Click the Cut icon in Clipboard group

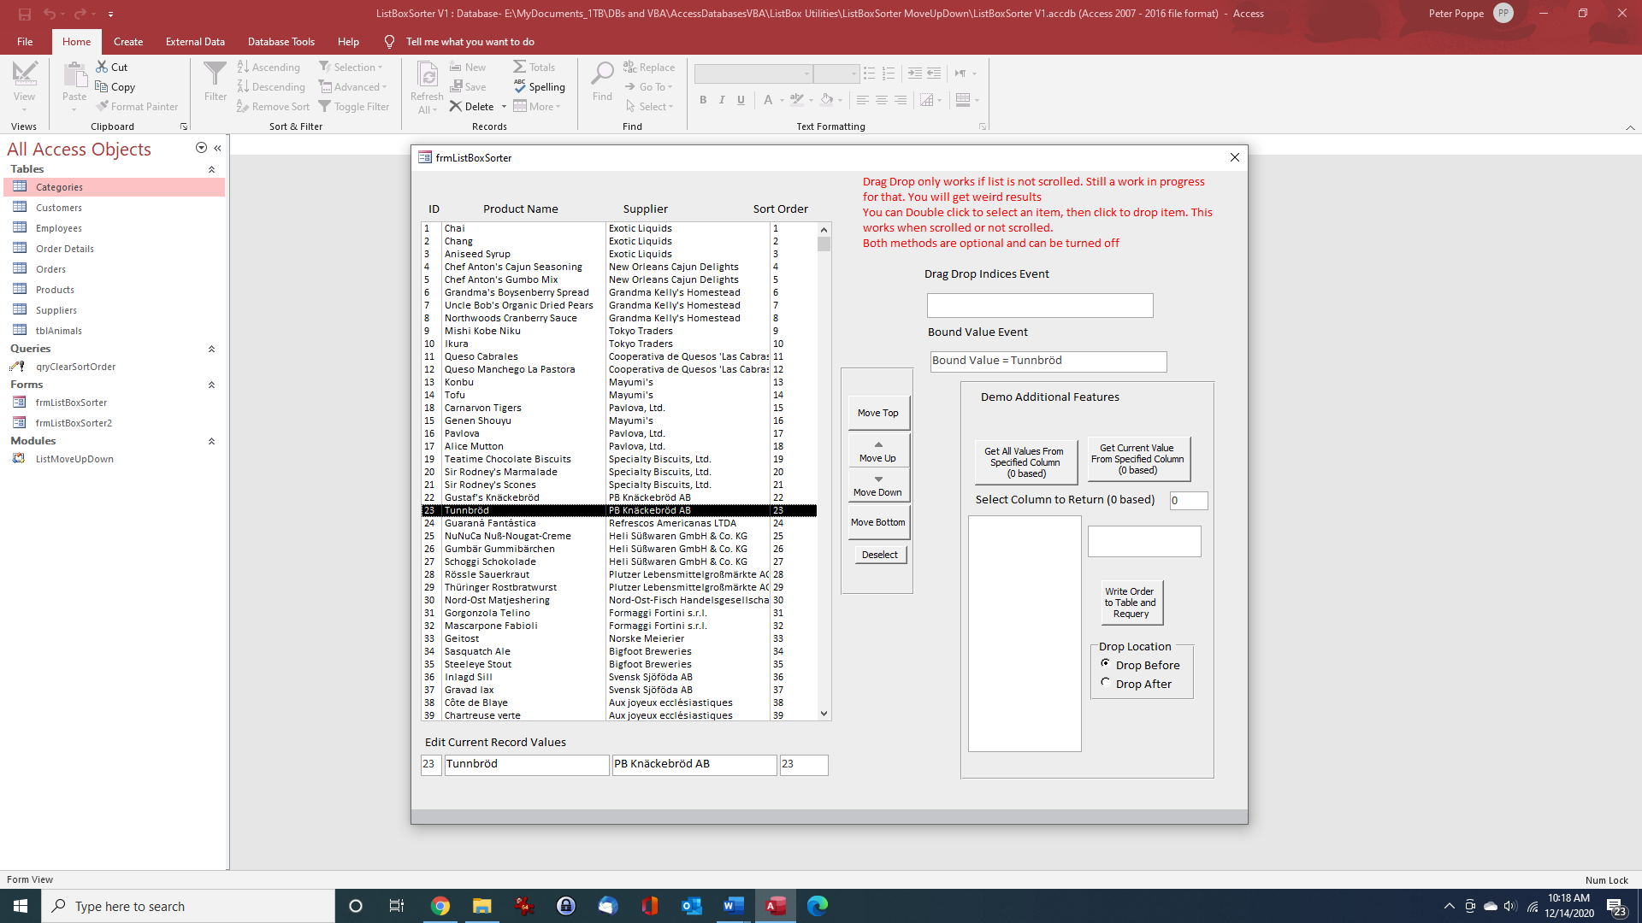point(102,67)
